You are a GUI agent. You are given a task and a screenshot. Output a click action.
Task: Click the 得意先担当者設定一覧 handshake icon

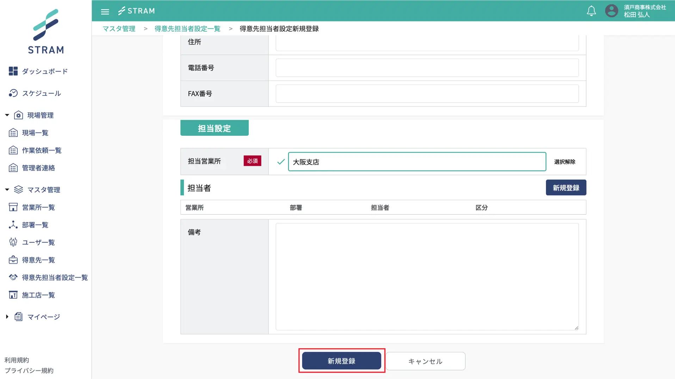point(13,277)
